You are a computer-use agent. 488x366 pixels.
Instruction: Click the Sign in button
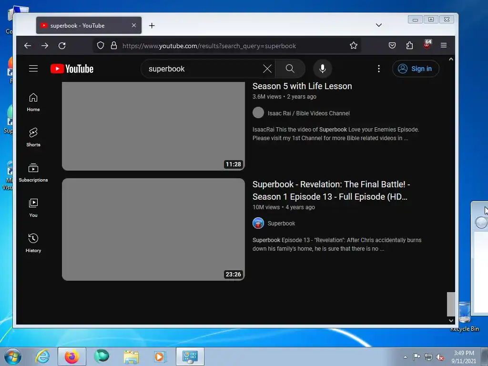[x=416, y=69]
